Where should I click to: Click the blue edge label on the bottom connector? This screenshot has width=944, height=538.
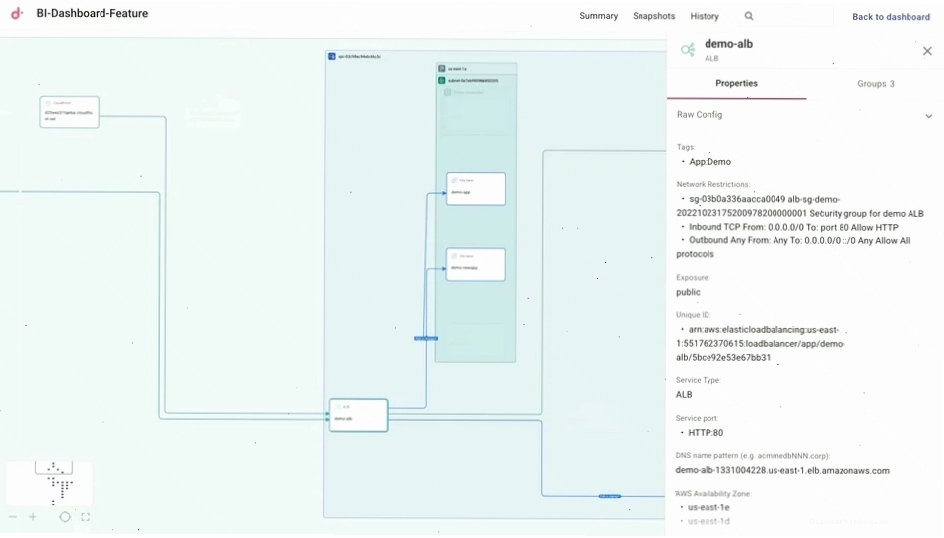610,496
